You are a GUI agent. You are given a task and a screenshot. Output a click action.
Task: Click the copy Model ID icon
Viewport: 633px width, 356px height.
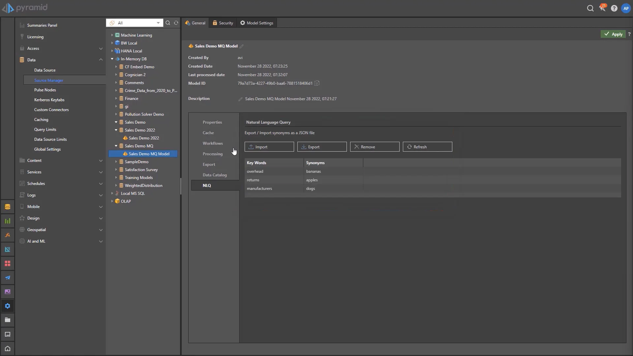317,83
